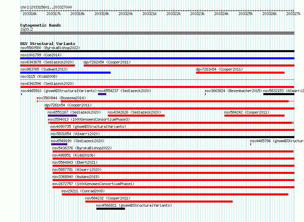Select nsv963765 (Sudmant2013) label
Viewport: 304px width, 222px height.
44,69
